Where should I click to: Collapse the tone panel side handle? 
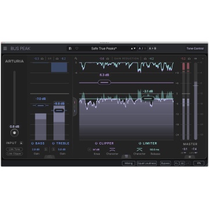[75, 107]
